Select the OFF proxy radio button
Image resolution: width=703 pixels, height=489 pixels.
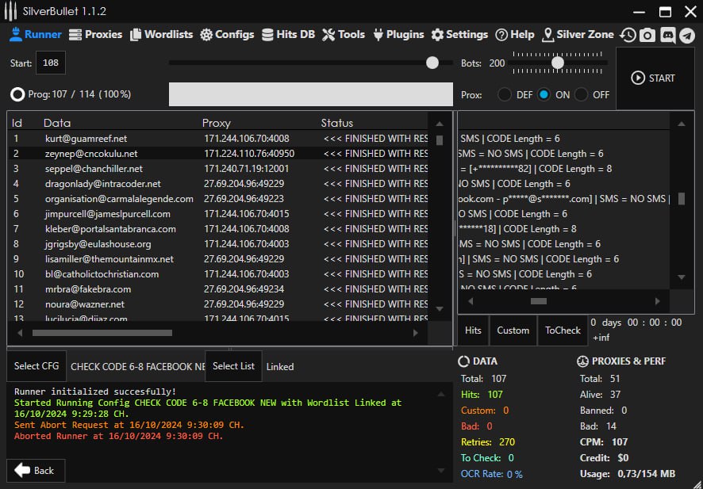(582, 94)
